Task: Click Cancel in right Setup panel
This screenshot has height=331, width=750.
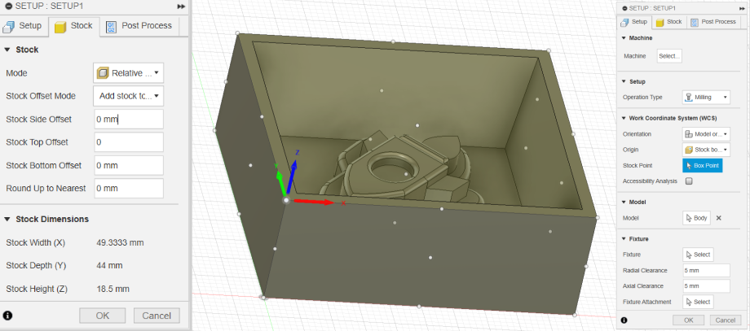Action: 726,320
